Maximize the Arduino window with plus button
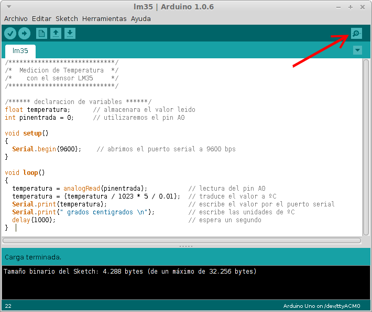This screenshot has height=312, width=372. (351, 7)
